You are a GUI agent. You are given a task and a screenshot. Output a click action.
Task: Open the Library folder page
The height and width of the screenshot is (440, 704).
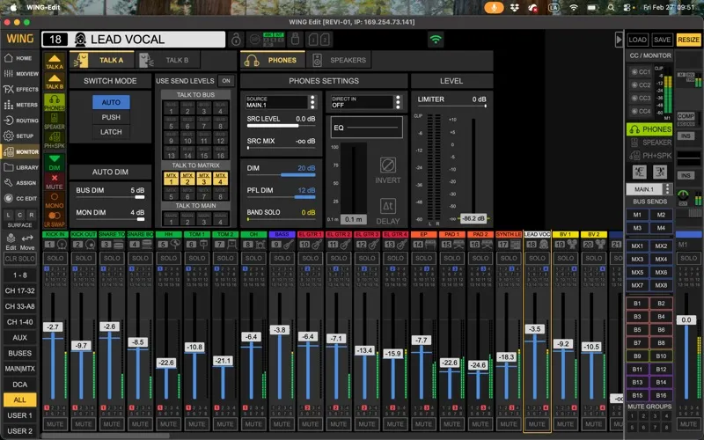coord(20,167)
